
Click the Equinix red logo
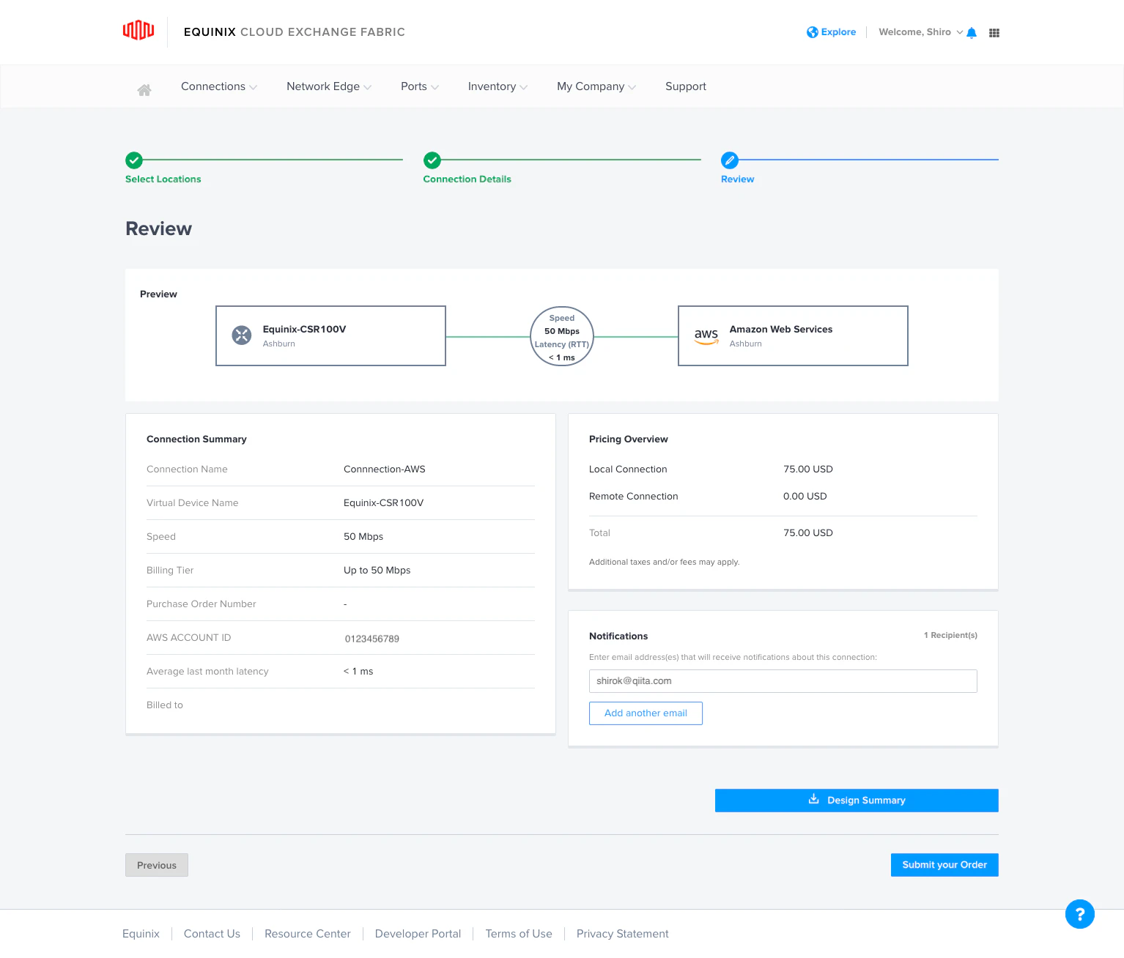[138, 31]
